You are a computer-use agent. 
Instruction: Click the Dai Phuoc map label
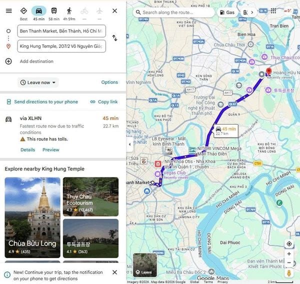230,242
